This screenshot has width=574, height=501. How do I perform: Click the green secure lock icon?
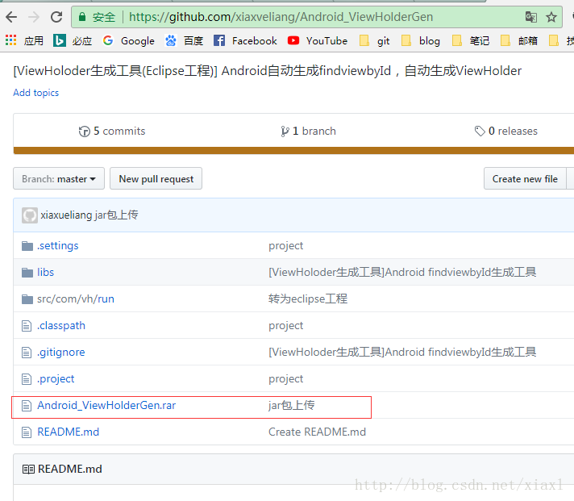(82, 17)
